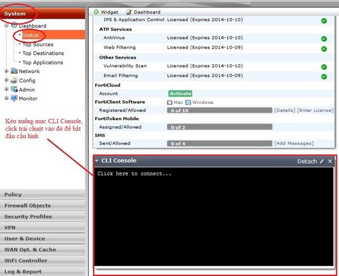Expand the Config tree node

point(6,80)
